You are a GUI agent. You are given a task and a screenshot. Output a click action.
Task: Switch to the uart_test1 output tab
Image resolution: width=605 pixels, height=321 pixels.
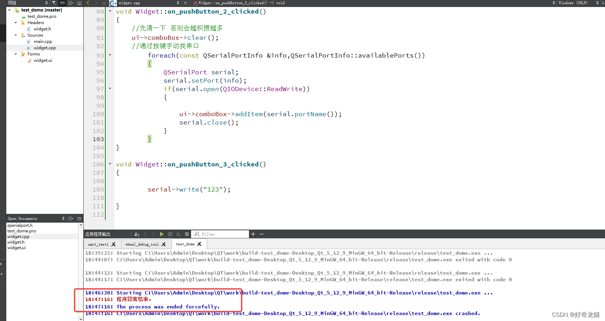99,244
